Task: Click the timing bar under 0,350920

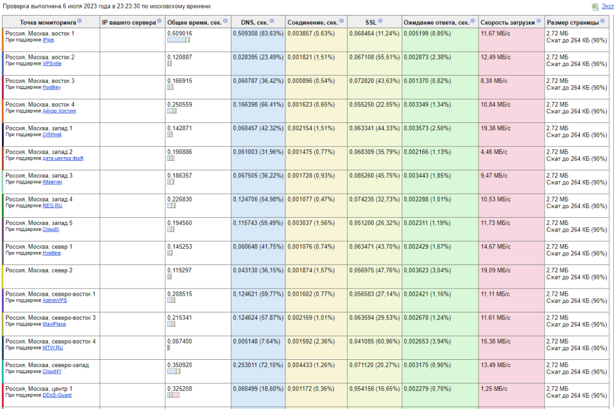Action: point(174,371)
